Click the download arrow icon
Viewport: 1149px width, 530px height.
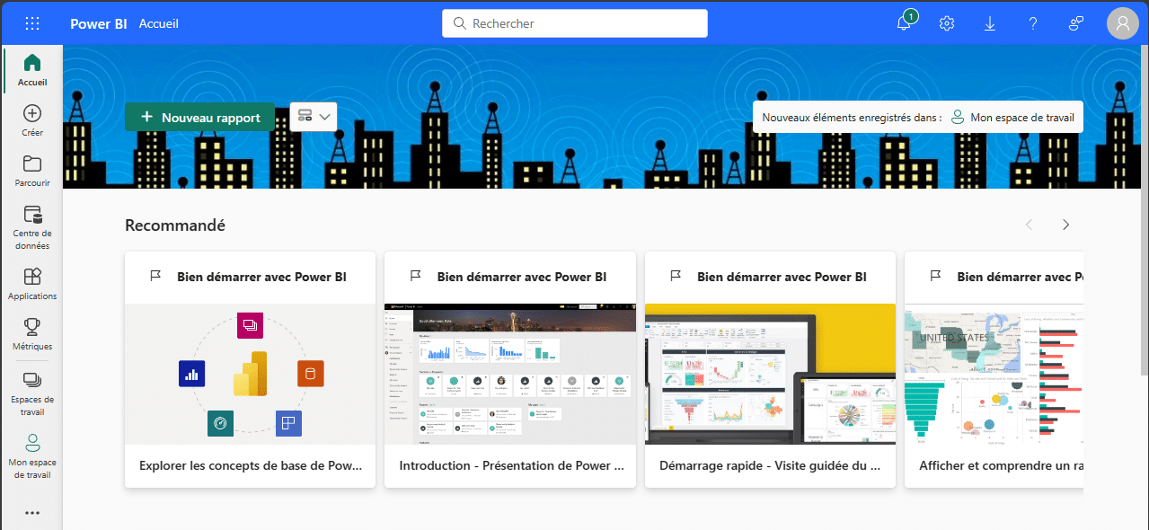pyautogui.click(x=990, y=23)
